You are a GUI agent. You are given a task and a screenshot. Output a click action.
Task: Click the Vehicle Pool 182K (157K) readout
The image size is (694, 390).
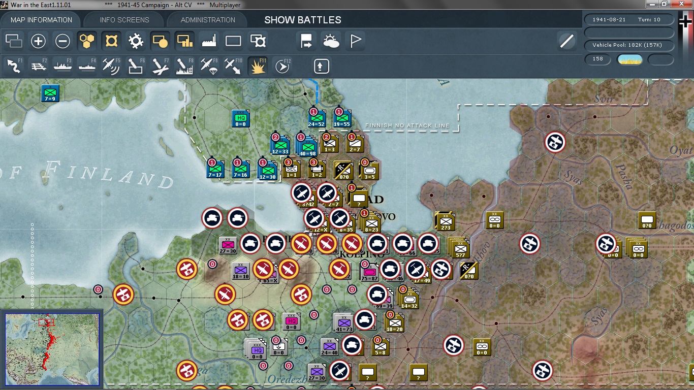[x=629, y=45]
